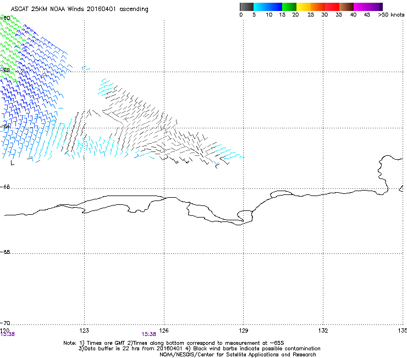
Task: Click the NOAA/NESDIS credit line
Action: tap(238, 355)
